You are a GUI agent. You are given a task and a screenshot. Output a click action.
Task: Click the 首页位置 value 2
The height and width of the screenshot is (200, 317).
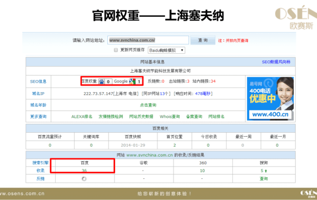(x=175, y=145)
